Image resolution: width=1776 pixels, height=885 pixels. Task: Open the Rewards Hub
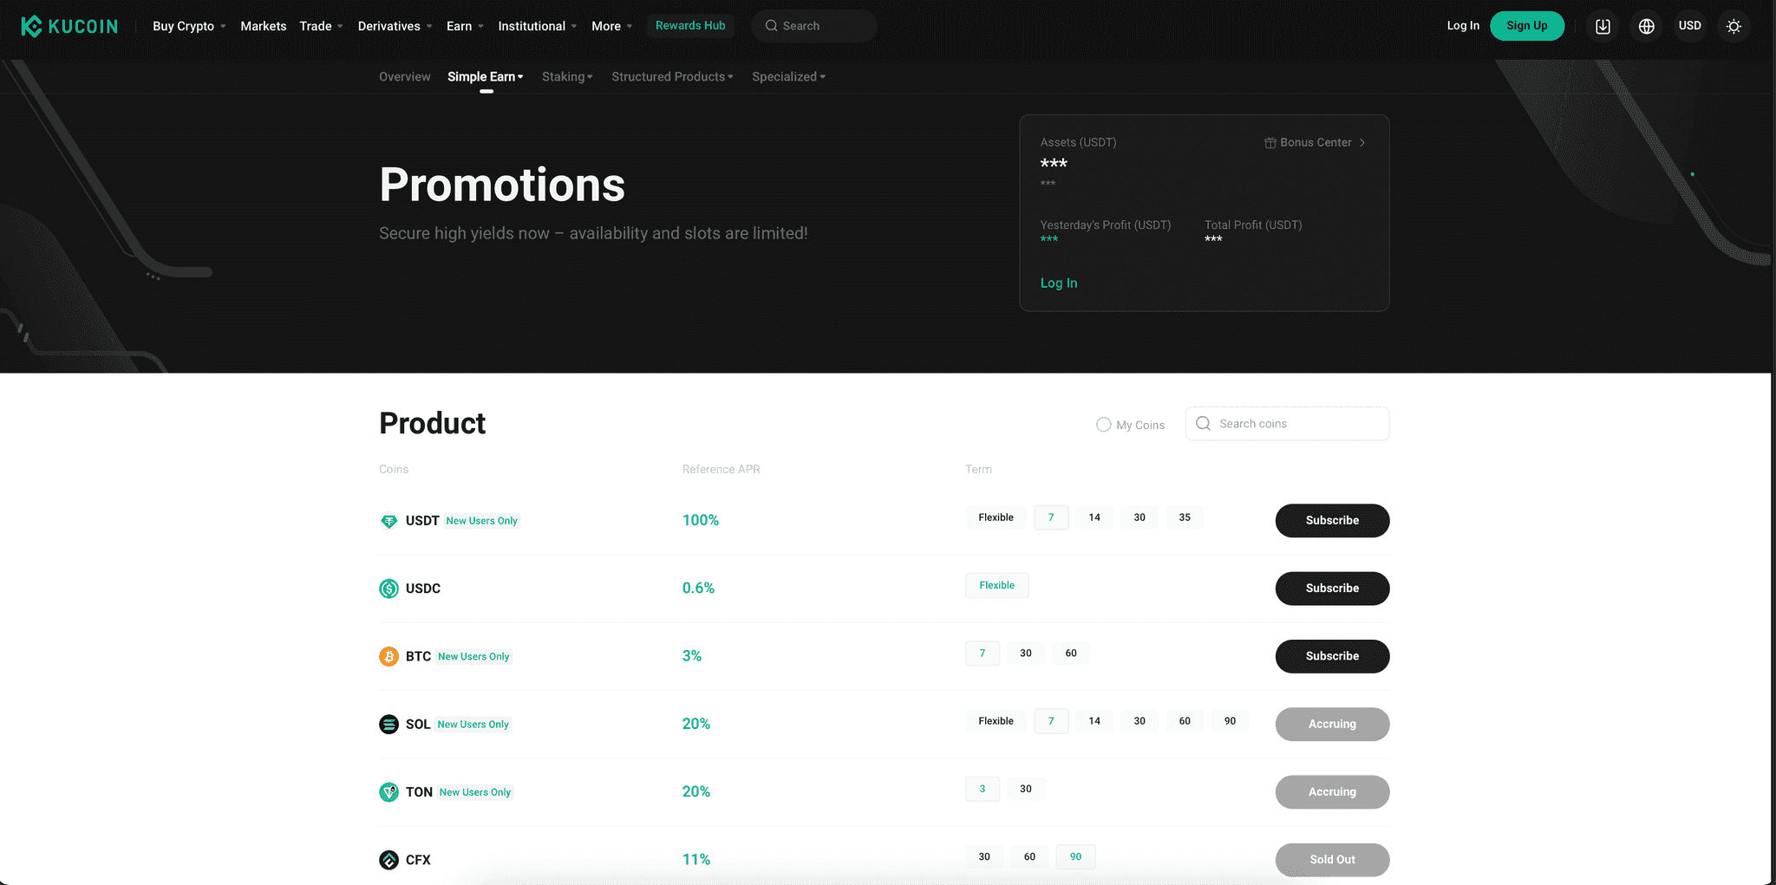(690, 25)
